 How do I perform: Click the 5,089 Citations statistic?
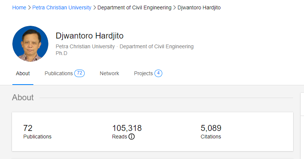click(x=211, y=128)
